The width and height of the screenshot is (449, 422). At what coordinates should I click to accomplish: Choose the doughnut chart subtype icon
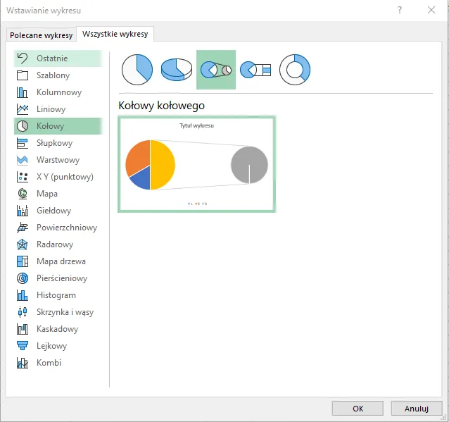coord(295,69)
